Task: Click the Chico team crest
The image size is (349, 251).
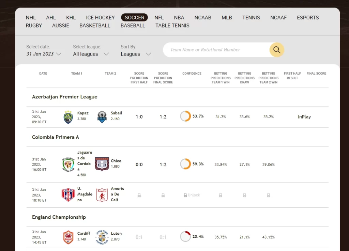Action: (x=102, y=164)
